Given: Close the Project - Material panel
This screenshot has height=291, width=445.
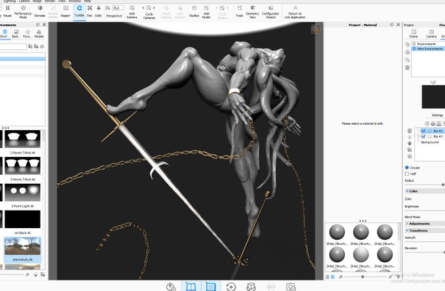Looking at the screenshot, I should (398, 25).
